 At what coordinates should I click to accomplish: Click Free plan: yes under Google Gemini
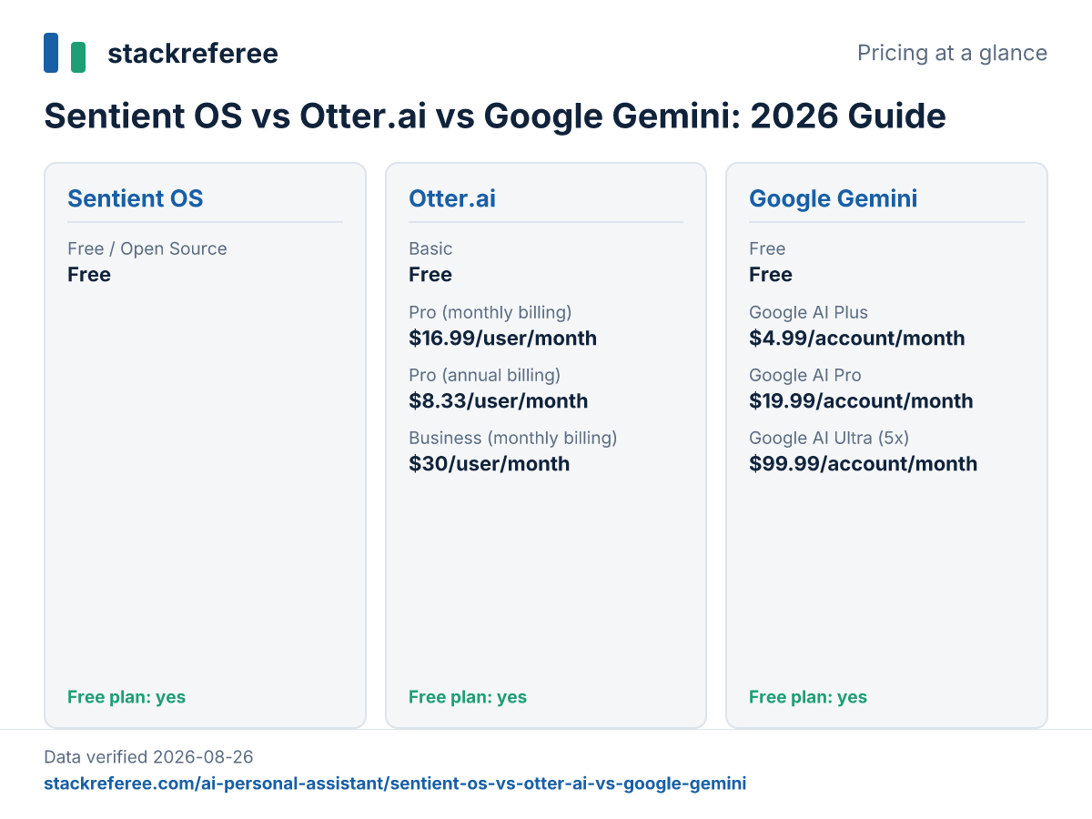coord(808,697)
